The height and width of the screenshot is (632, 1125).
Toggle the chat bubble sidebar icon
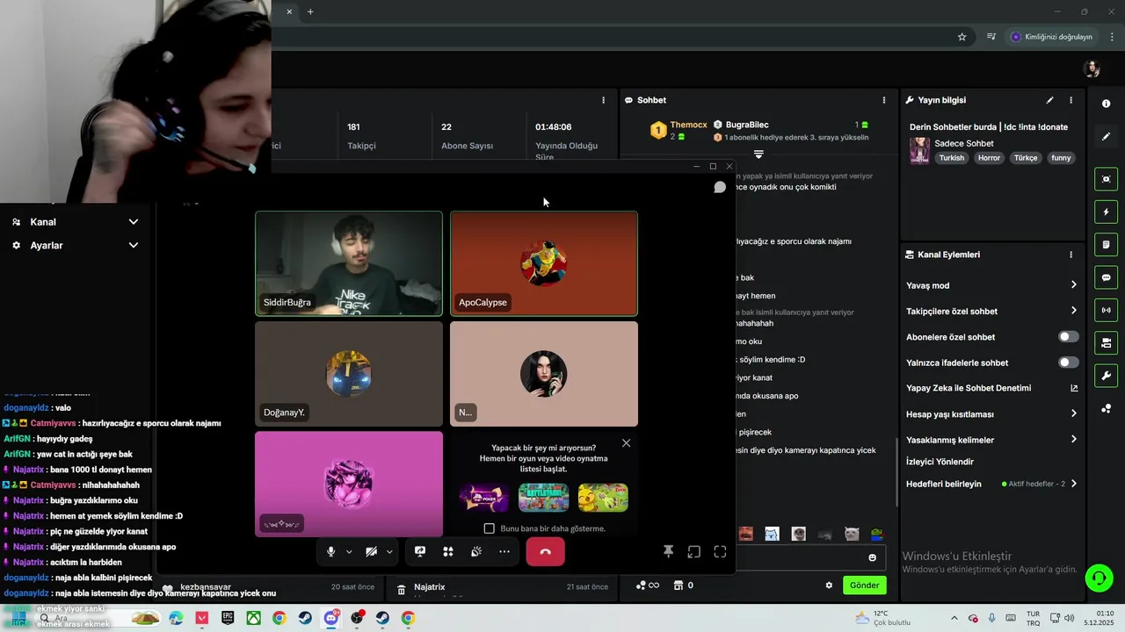[1106, 277]
